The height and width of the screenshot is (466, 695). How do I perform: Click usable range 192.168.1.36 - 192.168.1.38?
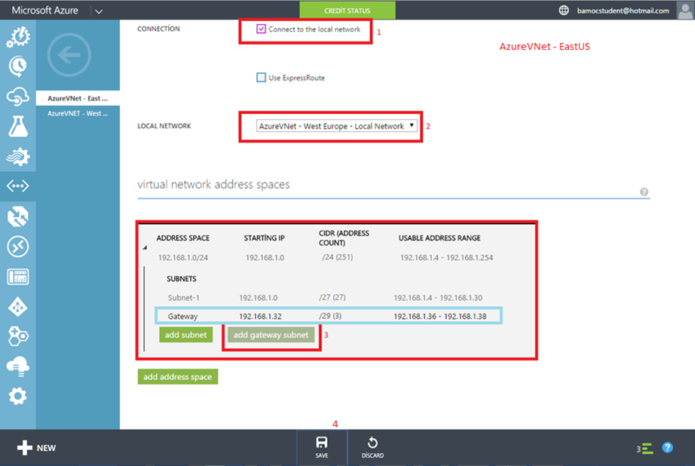[x=440, y=316]
